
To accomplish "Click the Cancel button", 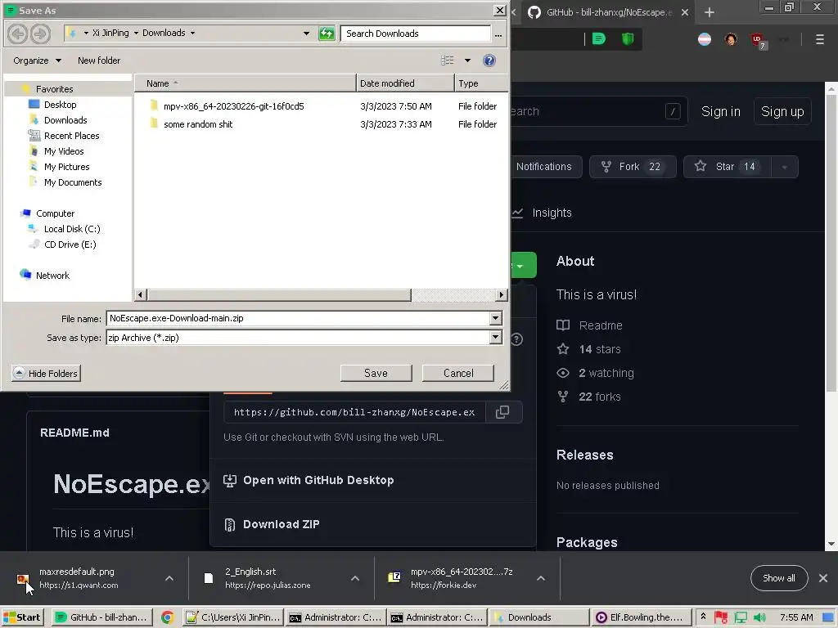I will [x=458, y=373].
